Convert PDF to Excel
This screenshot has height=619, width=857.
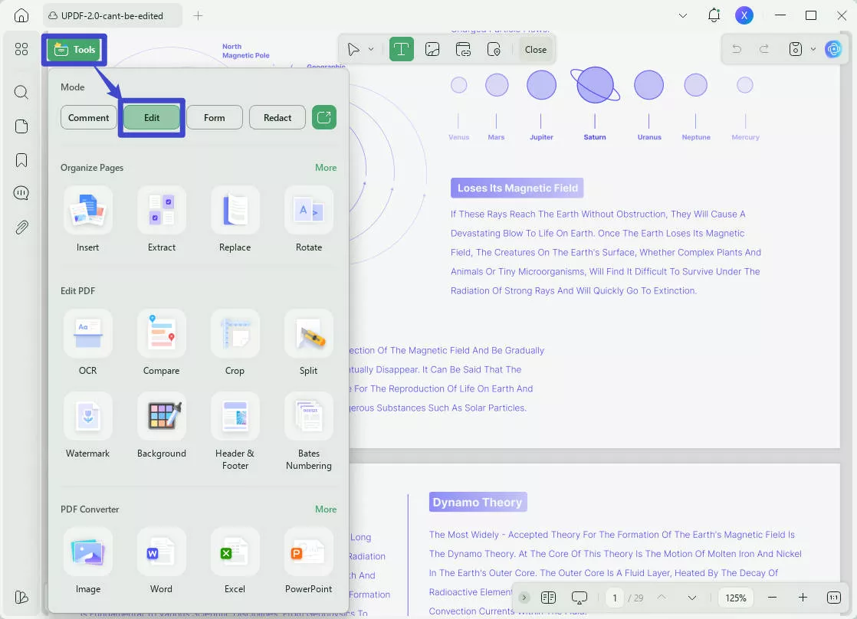[x=235, y=561]
